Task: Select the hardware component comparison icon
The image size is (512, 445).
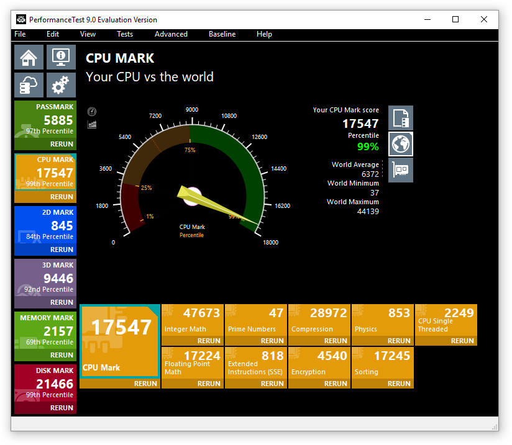Action: tap(401, 170)
